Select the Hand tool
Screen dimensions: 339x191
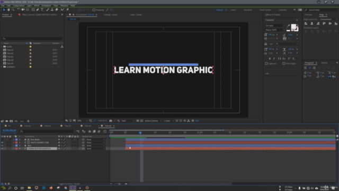(8, 10)
